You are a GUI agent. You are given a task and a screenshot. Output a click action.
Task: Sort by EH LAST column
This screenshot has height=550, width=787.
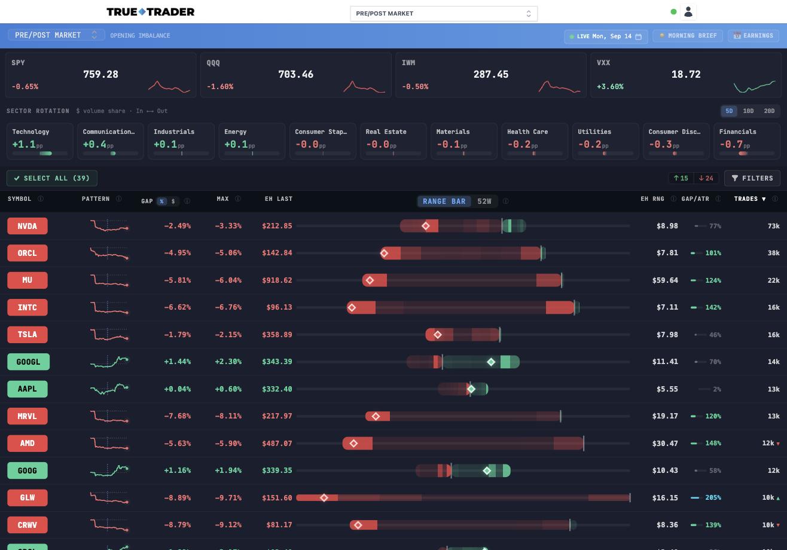[279, 199]
